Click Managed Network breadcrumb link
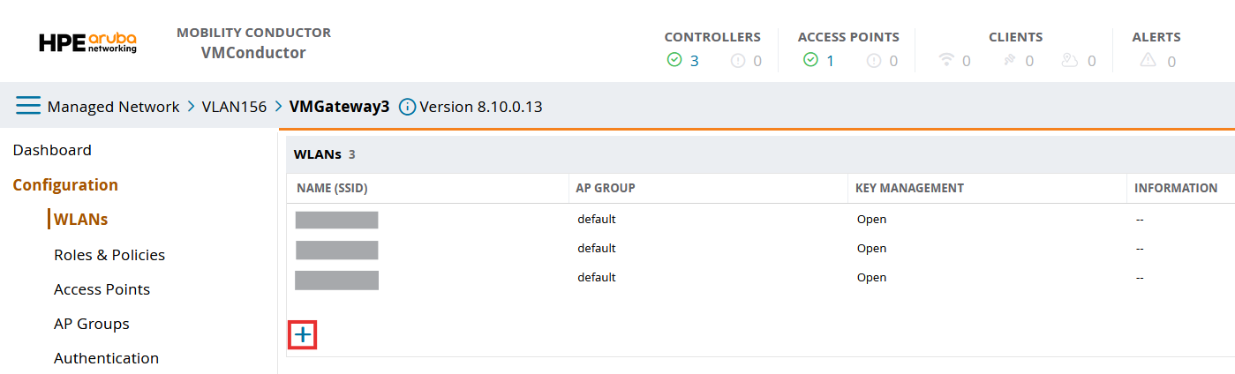Screen dimensions: 1235x374 113,107
